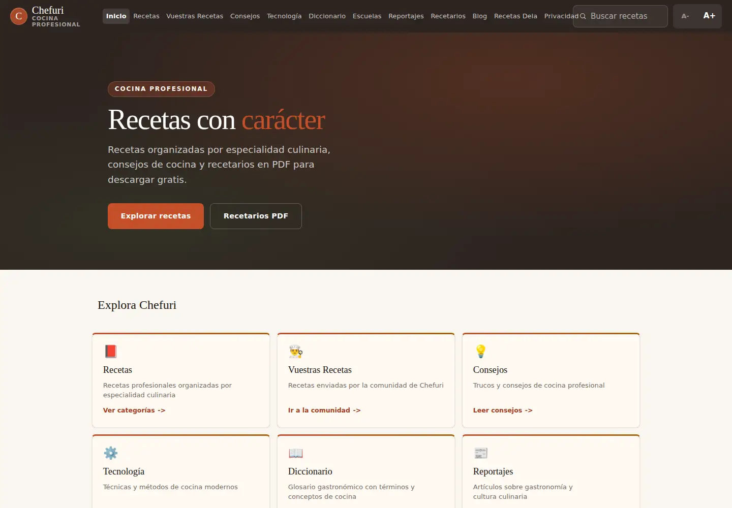The height and width of the screenshot is (508, 732).
Task: Go to the Blog menu item
Action: 480,16
